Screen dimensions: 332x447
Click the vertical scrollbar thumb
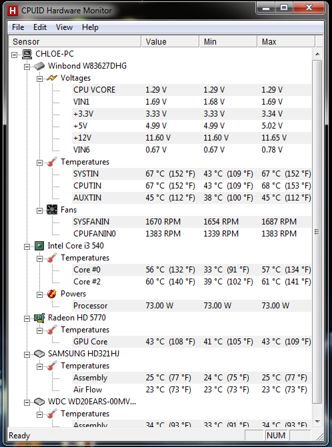pos(317,231)
